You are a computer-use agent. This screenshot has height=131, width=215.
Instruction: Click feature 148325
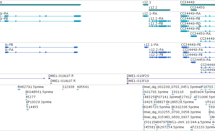[x=143, y=100]
